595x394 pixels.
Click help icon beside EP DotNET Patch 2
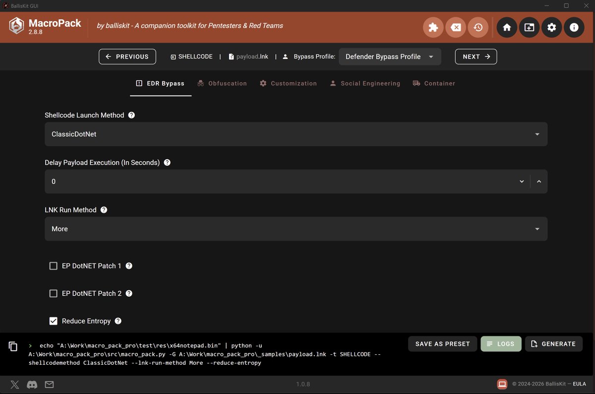click(129, 293)
